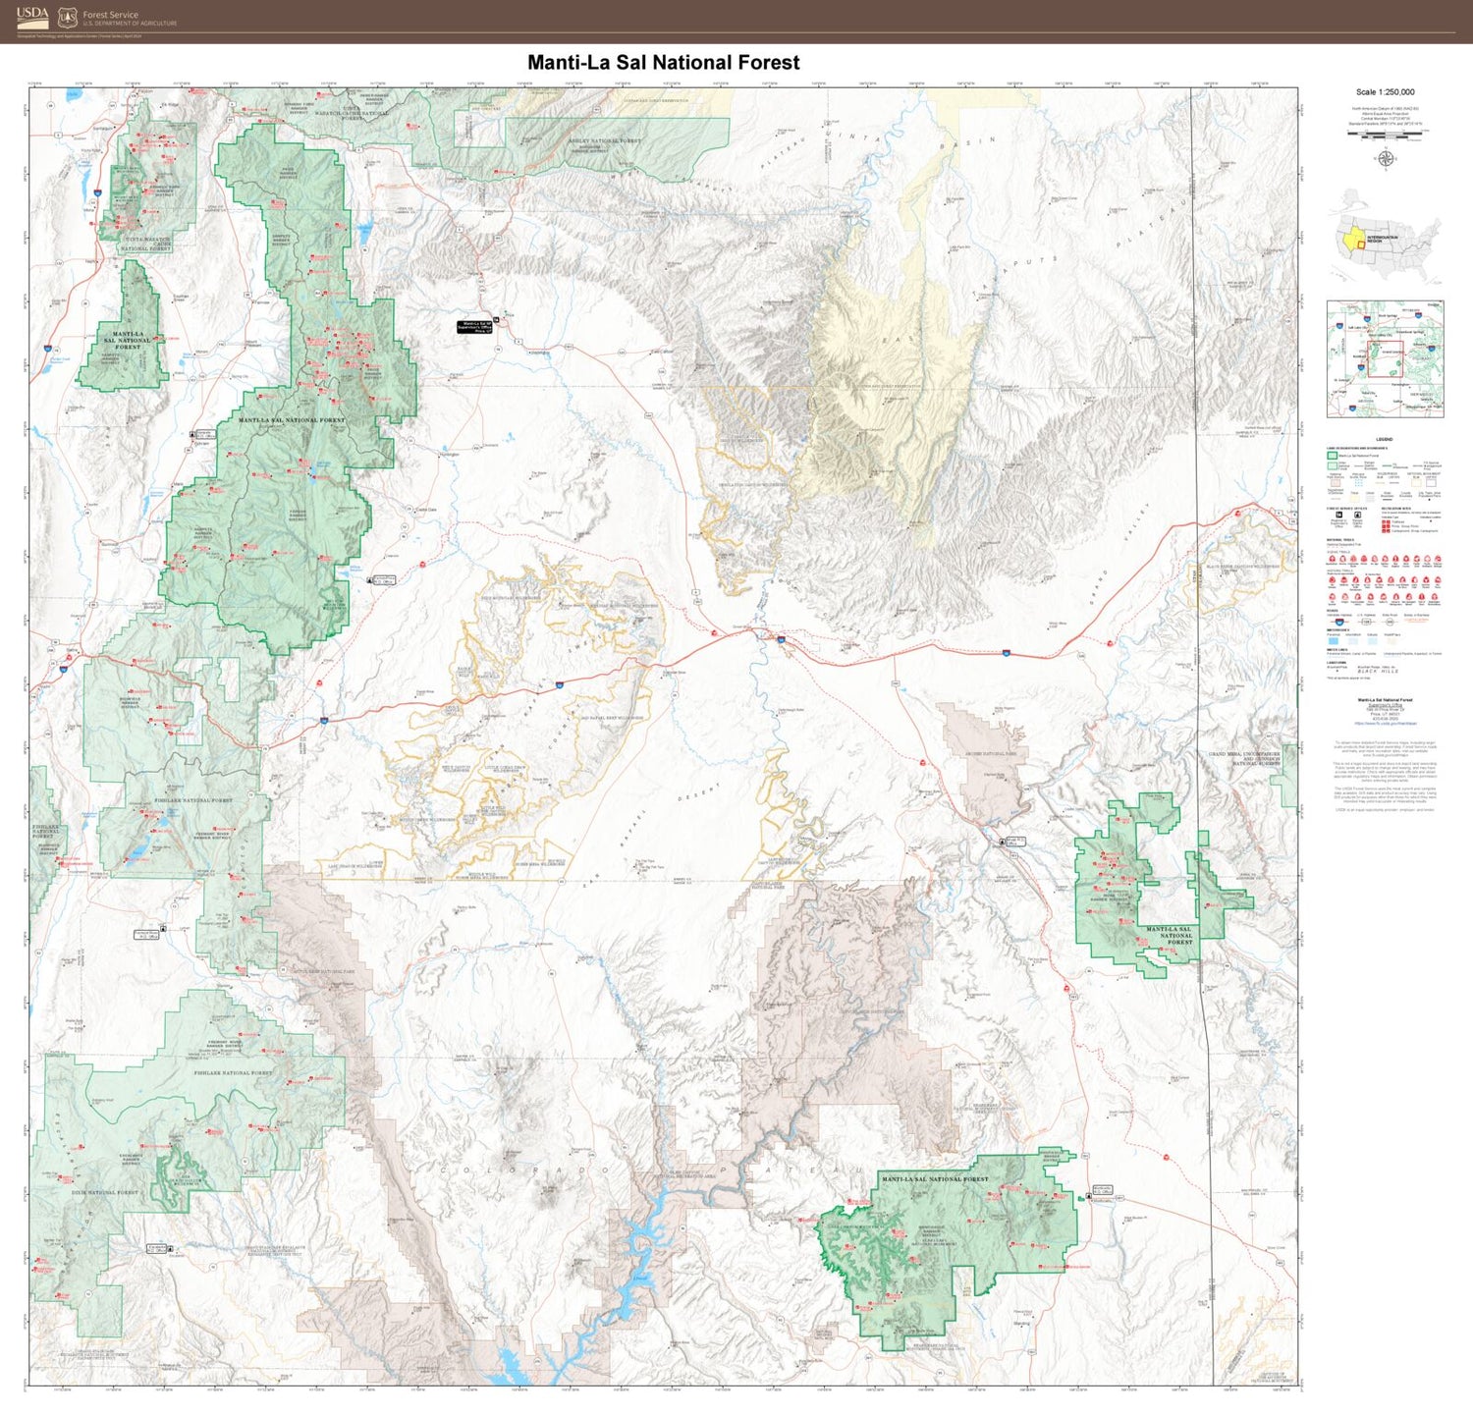Screen dimensions: 1473x1415
Task: Open the Forest Service website URL link
Action: coord(1386,724)
